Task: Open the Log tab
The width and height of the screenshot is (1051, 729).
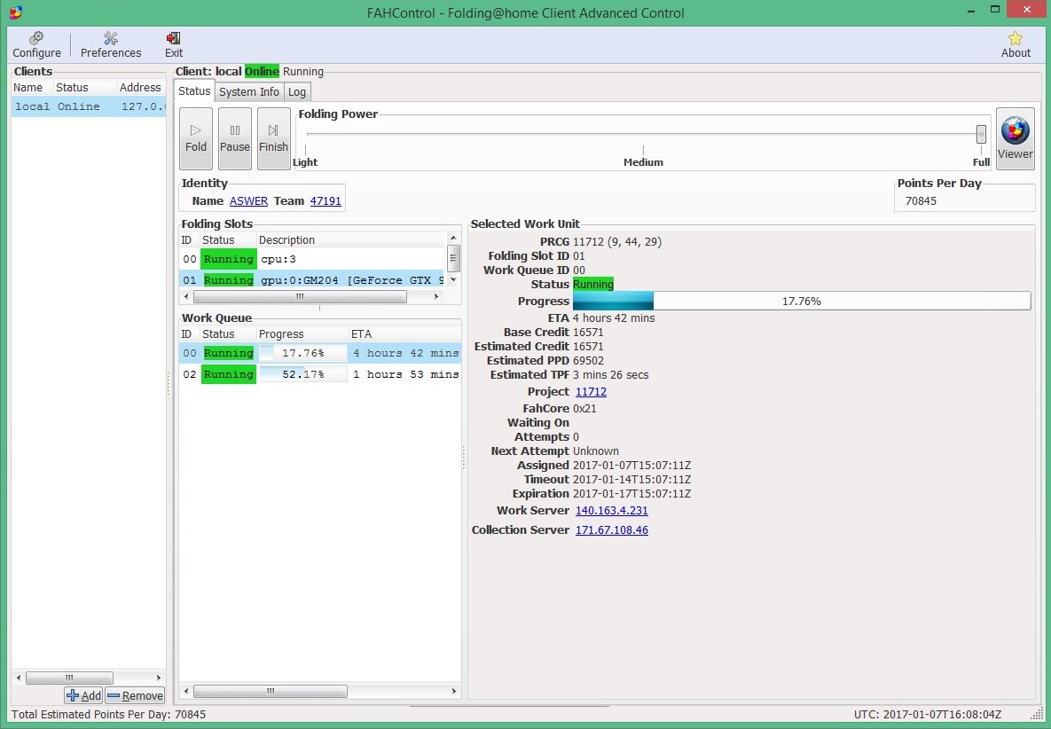Action: pos(297,92)
